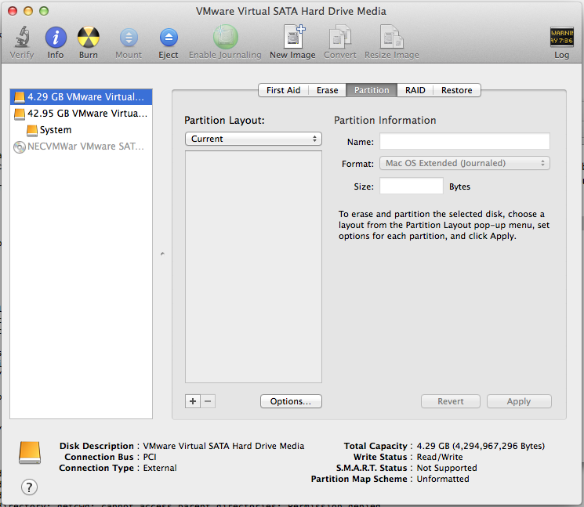The width and height of the screenshot is (584, 507).
Task: Open partition Options dialog
Action: 291,401
